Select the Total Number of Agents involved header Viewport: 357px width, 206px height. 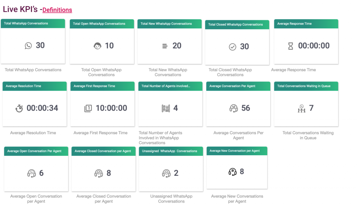(x=170, y=86)
